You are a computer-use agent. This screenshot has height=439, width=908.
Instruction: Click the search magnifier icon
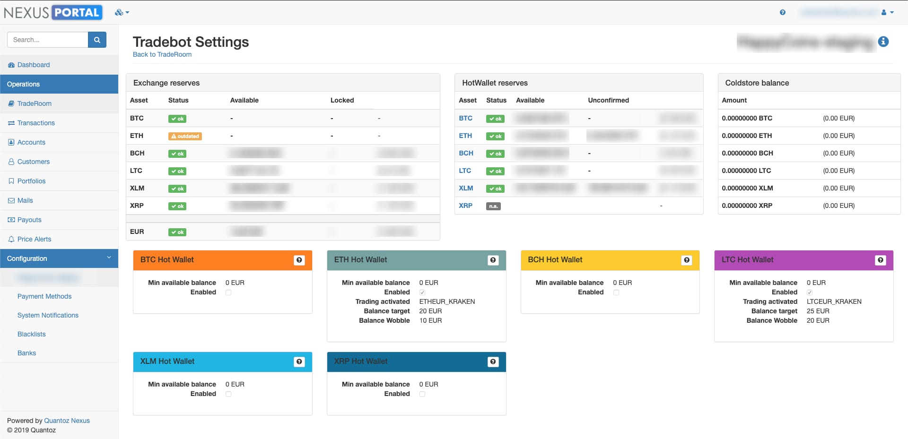[x=96, y=39]
